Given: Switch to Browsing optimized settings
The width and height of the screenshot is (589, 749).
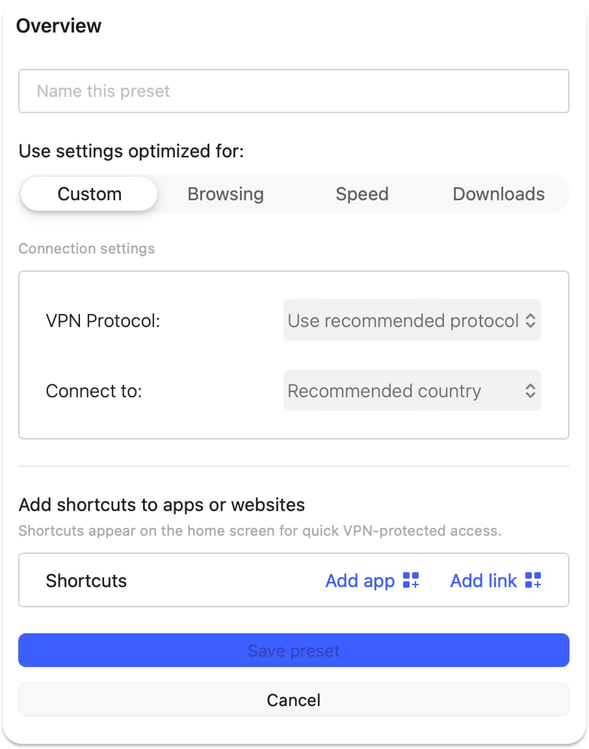Looking at the screenshot, I should coord(226,194).
